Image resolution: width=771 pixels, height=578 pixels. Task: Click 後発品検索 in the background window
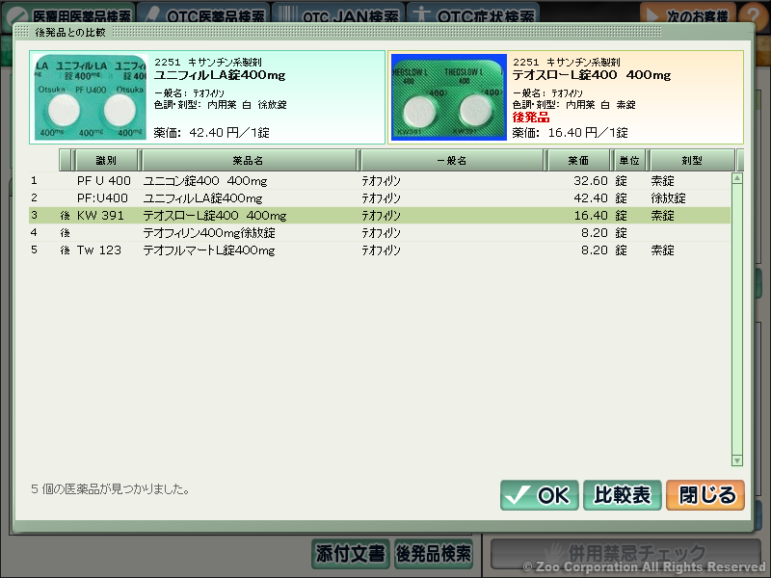point(434,554)
